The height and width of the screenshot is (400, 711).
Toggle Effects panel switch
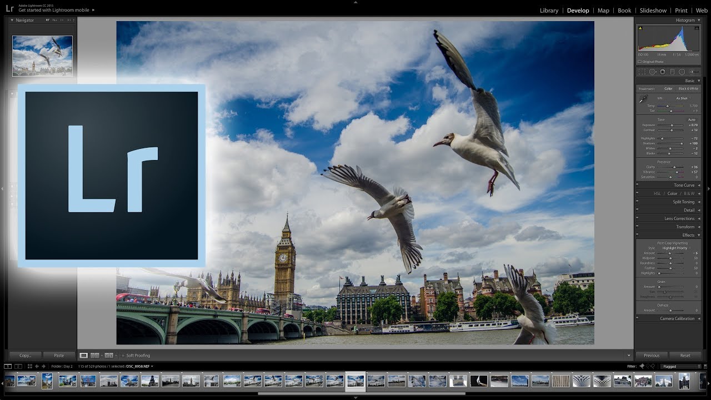[x=637, y=235]
